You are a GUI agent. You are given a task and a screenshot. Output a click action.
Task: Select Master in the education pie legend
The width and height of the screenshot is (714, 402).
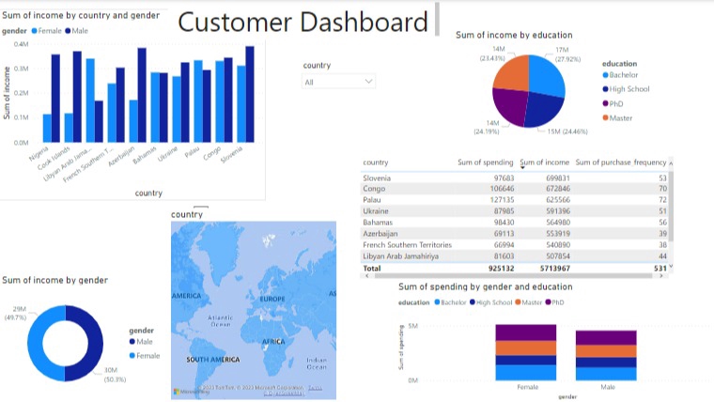click(617, 118)
